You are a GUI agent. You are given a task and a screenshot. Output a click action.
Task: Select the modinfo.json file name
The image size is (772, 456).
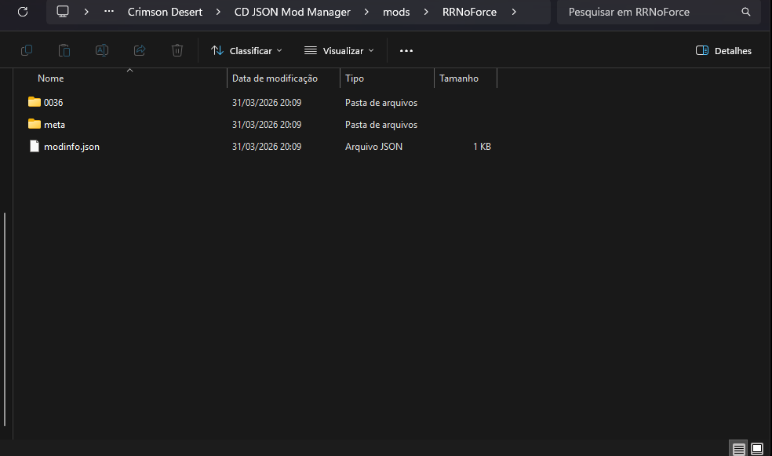click(x=71, y=147)
